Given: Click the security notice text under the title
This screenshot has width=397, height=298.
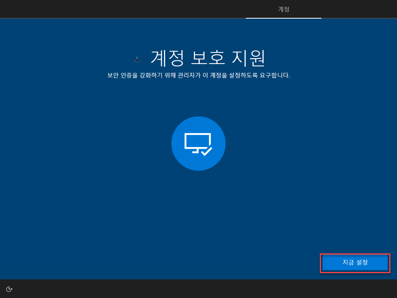Looking at the screenshot, I should 198,75.
